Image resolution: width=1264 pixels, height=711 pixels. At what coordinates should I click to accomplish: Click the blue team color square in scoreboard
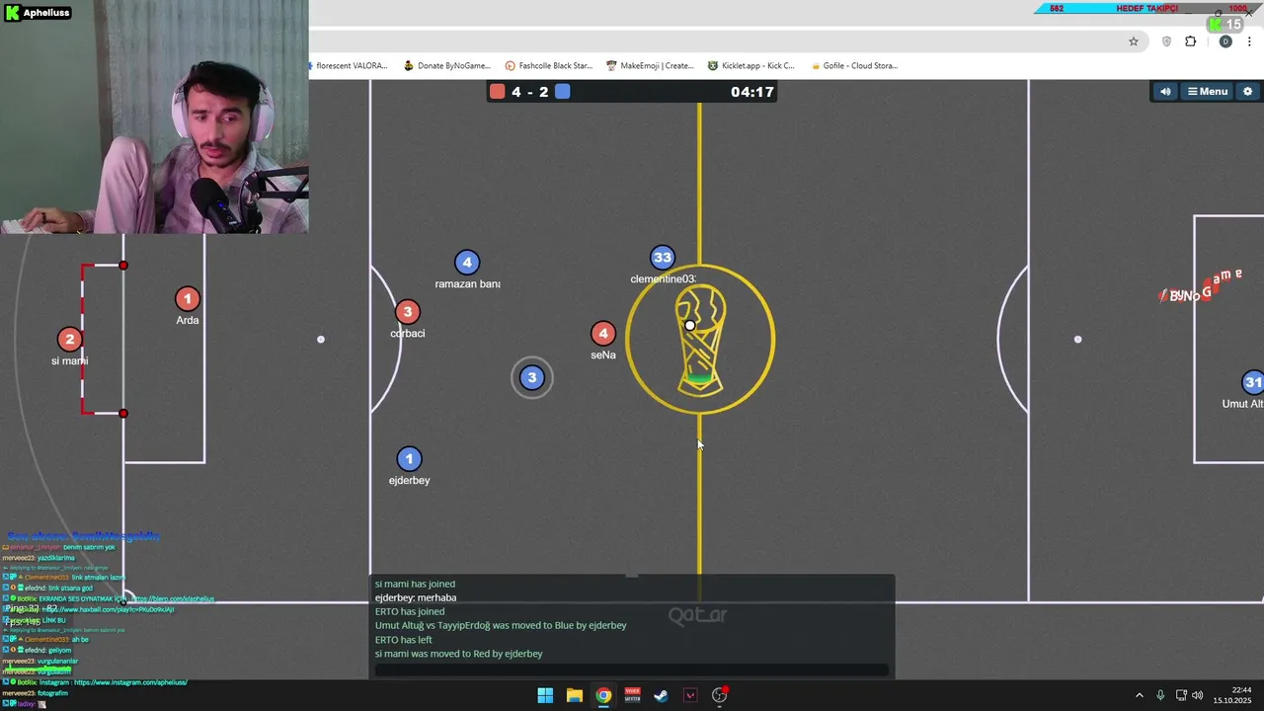click(x=562, y=92)
